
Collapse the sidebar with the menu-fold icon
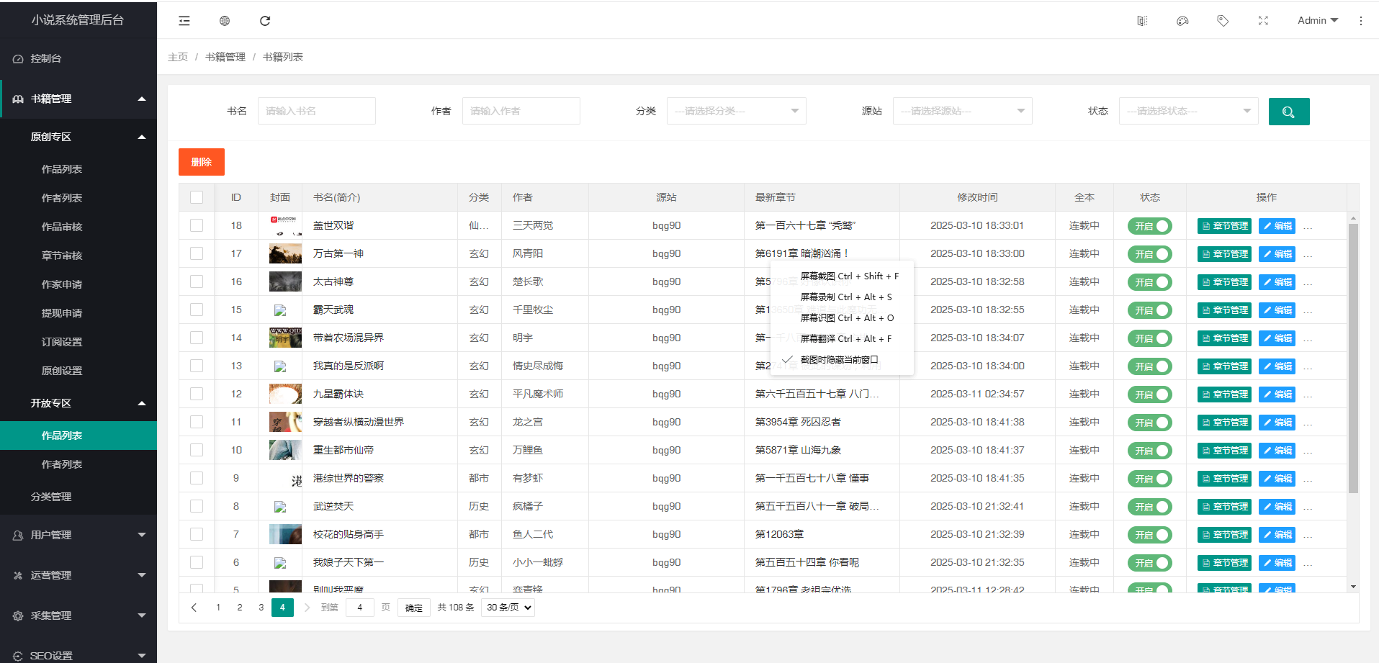click(x=184, y=21)
